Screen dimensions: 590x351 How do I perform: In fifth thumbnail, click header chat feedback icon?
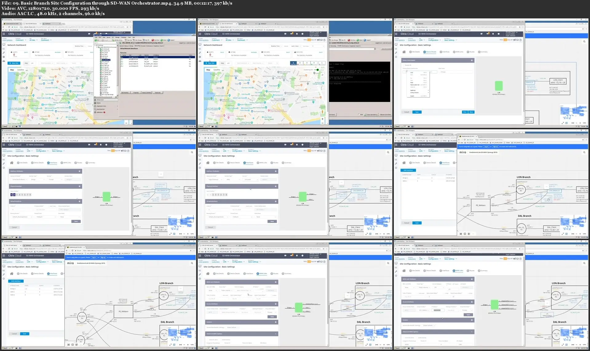coord(285,145)
